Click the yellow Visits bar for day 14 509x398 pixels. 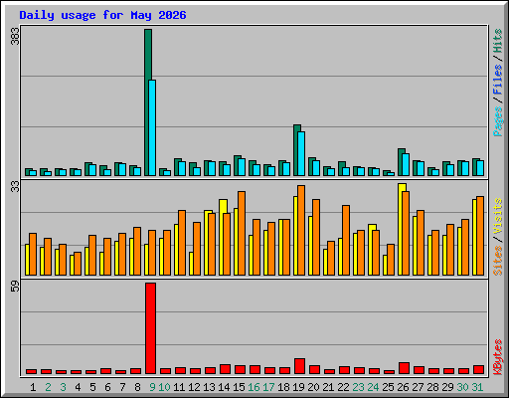click(221, 237)
